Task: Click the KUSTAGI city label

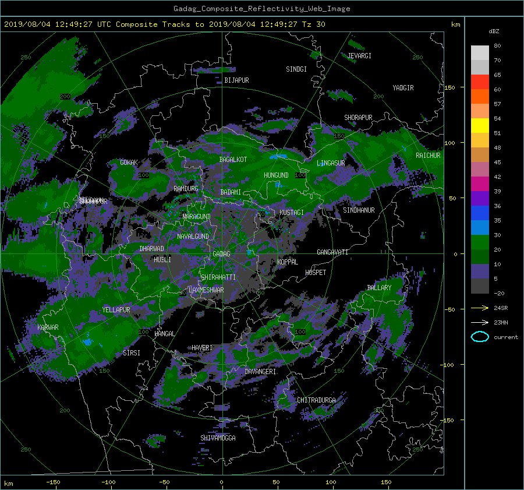Action: pyautogui.click(x=292, y=213)
